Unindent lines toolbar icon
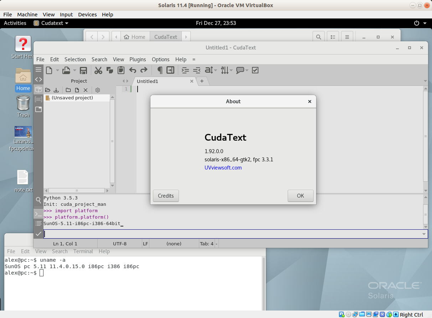This screenshot has height=318, width=432. pos(196,70)
